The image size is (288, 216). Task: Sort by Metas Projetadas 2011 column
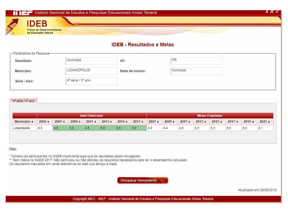[186, 121]
